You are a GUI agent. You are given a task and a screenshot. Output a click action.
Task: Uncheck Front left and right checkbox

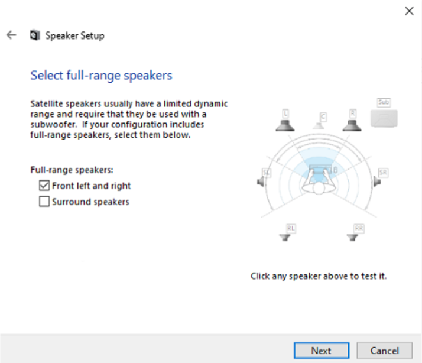coord(44,186)
